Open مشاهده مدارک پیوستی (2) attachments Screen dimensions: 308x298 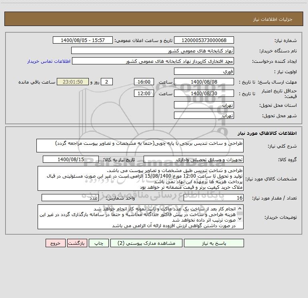click(x=146, y=243)
